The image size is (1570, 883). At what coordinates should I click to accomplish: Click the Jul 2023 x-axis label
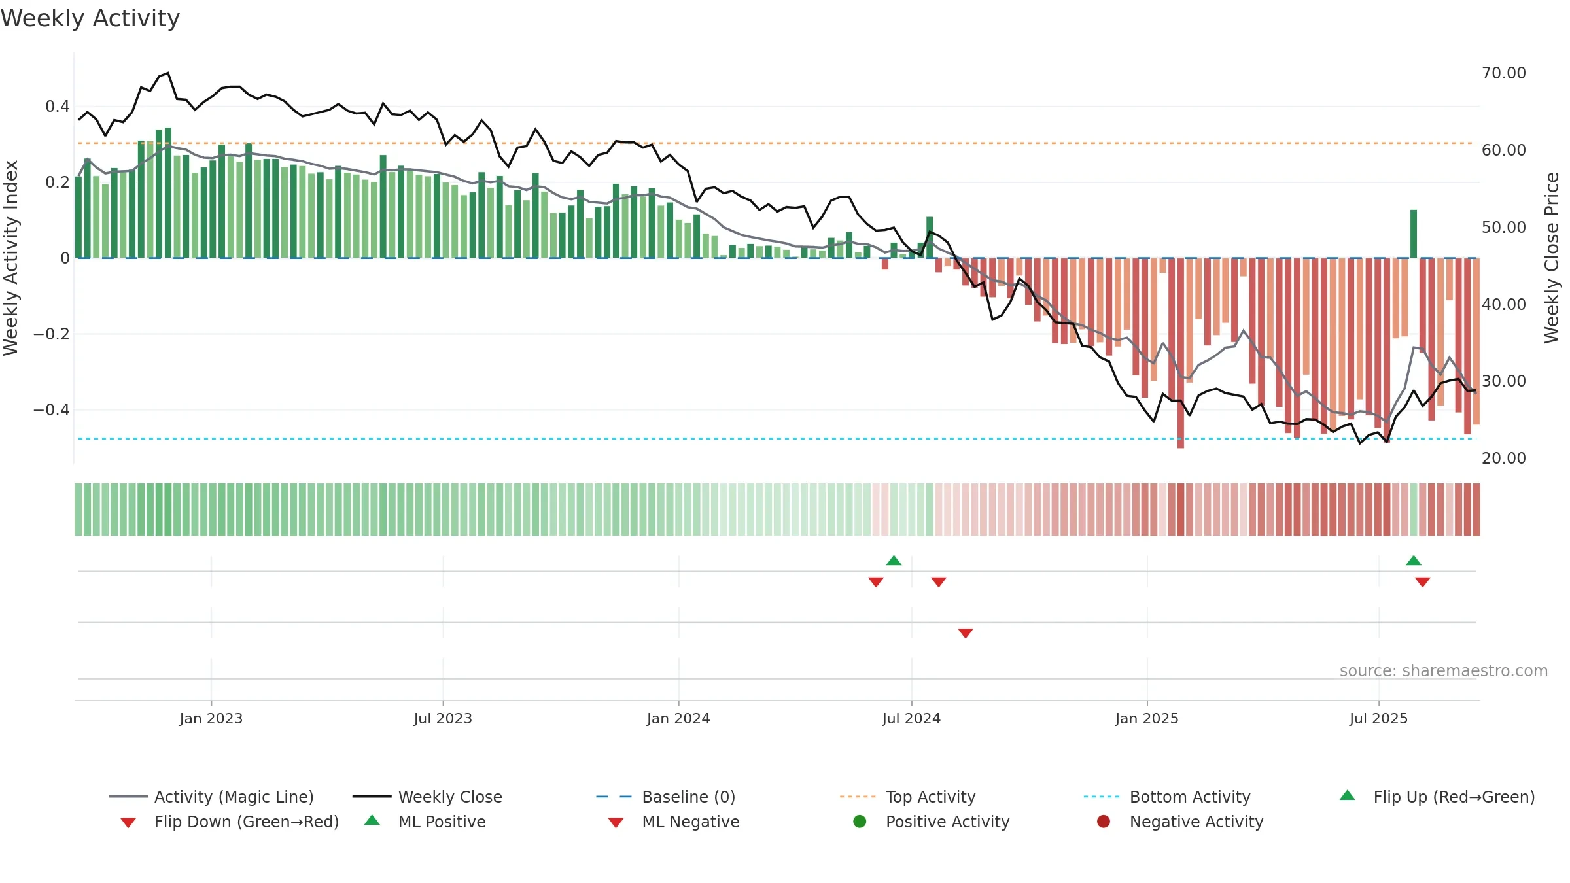point(443,718)
